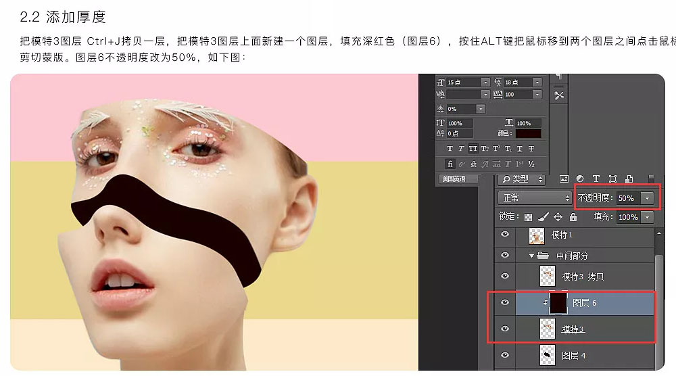
Task: Click the dark red text color swatch
Action: 528,133
